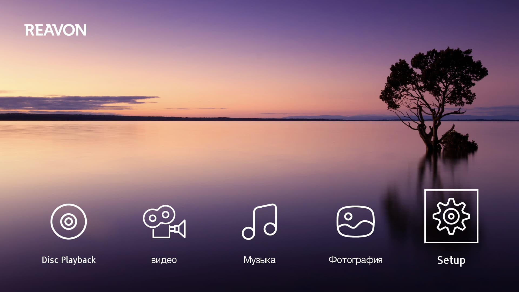
Task: Click the dark cloud bank on the horizon
Action: 68,103
